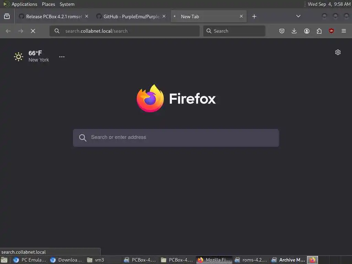Screen dimensions: 352x264
Task: Open Firefox View tab overview icon
Action: [x=7, y=16]
